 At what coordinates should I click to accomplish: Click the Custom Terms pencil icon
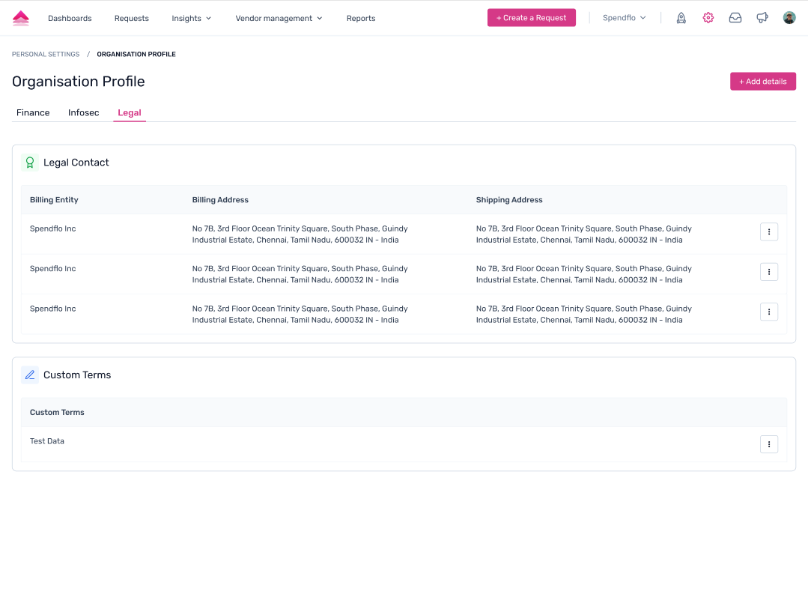(30, 375)
